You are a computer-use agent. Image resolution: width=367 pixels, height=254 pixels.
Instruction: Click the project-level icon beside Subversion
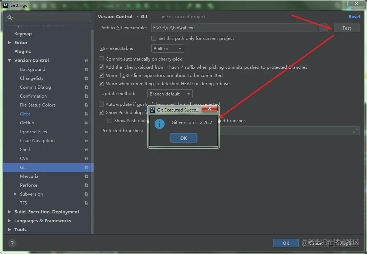[x=86, y=194]
